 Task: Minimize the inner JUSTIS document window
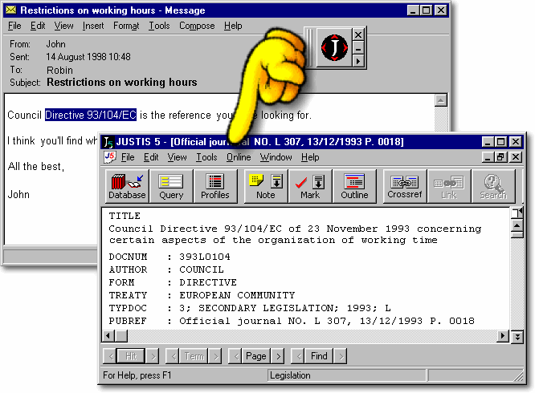[488, 157]
